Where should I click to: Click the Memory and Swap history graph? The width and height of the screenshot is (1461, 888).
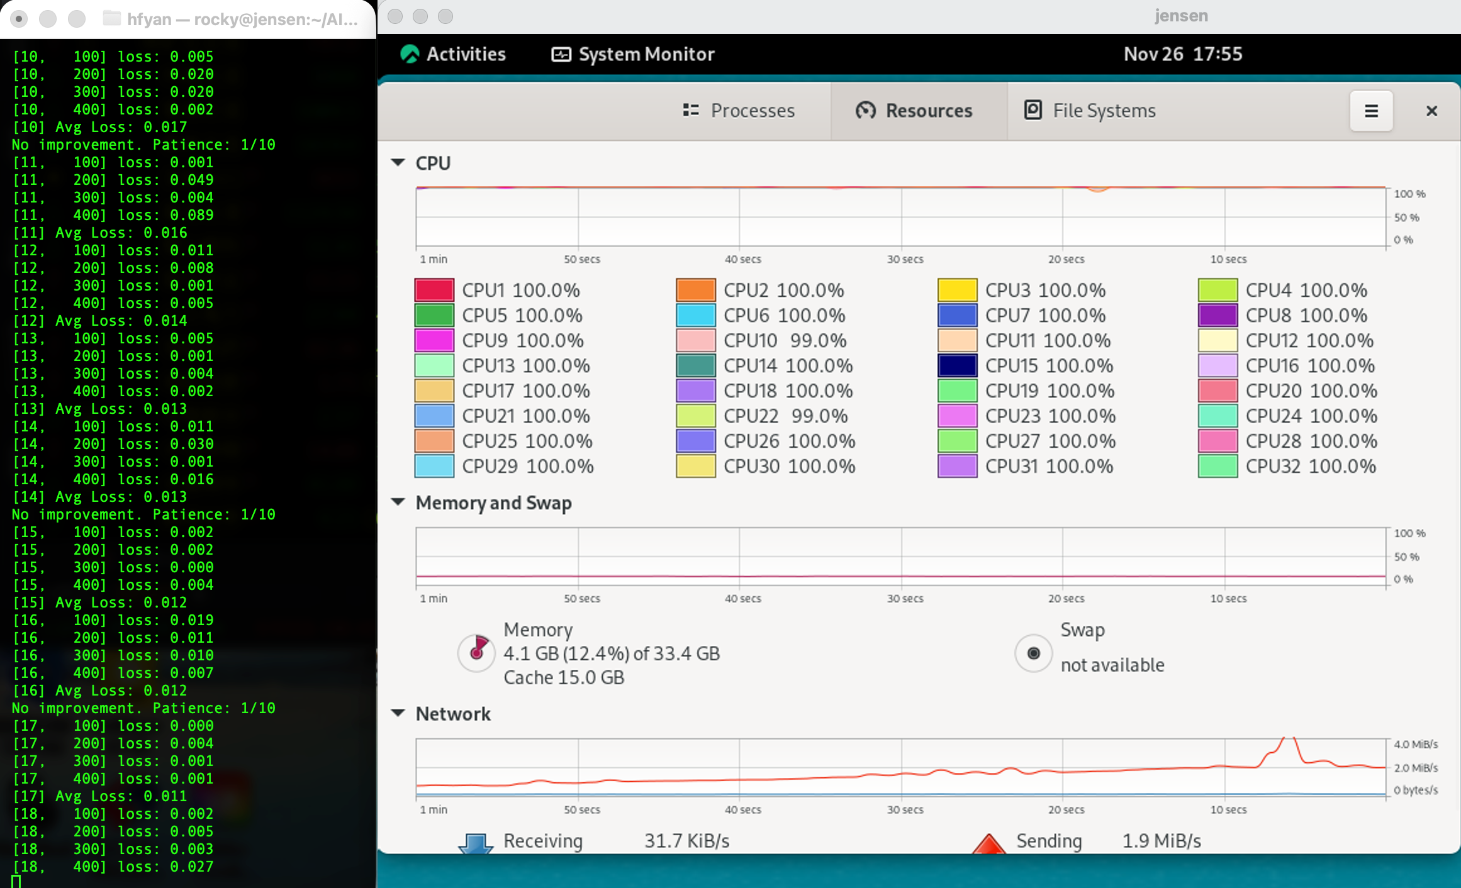(x=901, y=557)
